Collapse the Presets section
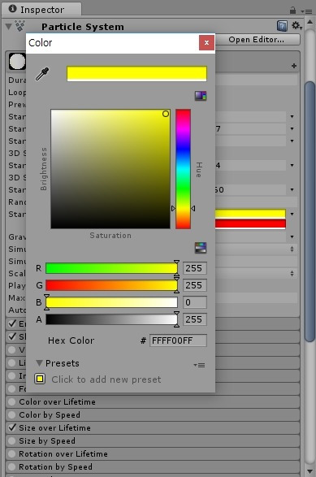Screen dimensions: 316x477 pyautogui.click(x=39, y=363)
